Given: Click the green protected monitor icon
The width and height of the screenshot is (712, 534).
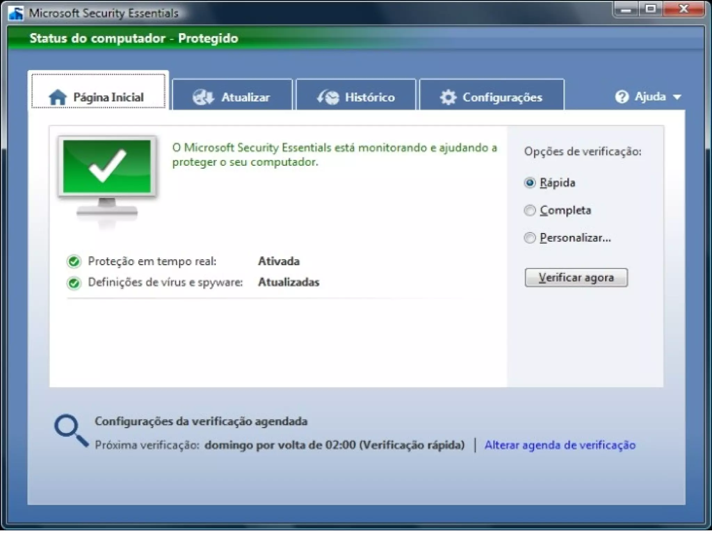Looking at the screenshot, I should 107,167.
